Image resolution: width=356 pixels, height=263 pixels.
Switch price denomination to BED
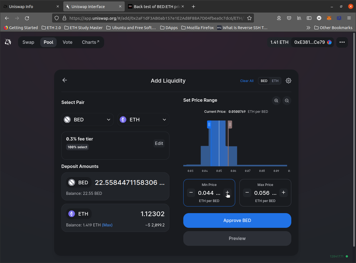point(264,81)
